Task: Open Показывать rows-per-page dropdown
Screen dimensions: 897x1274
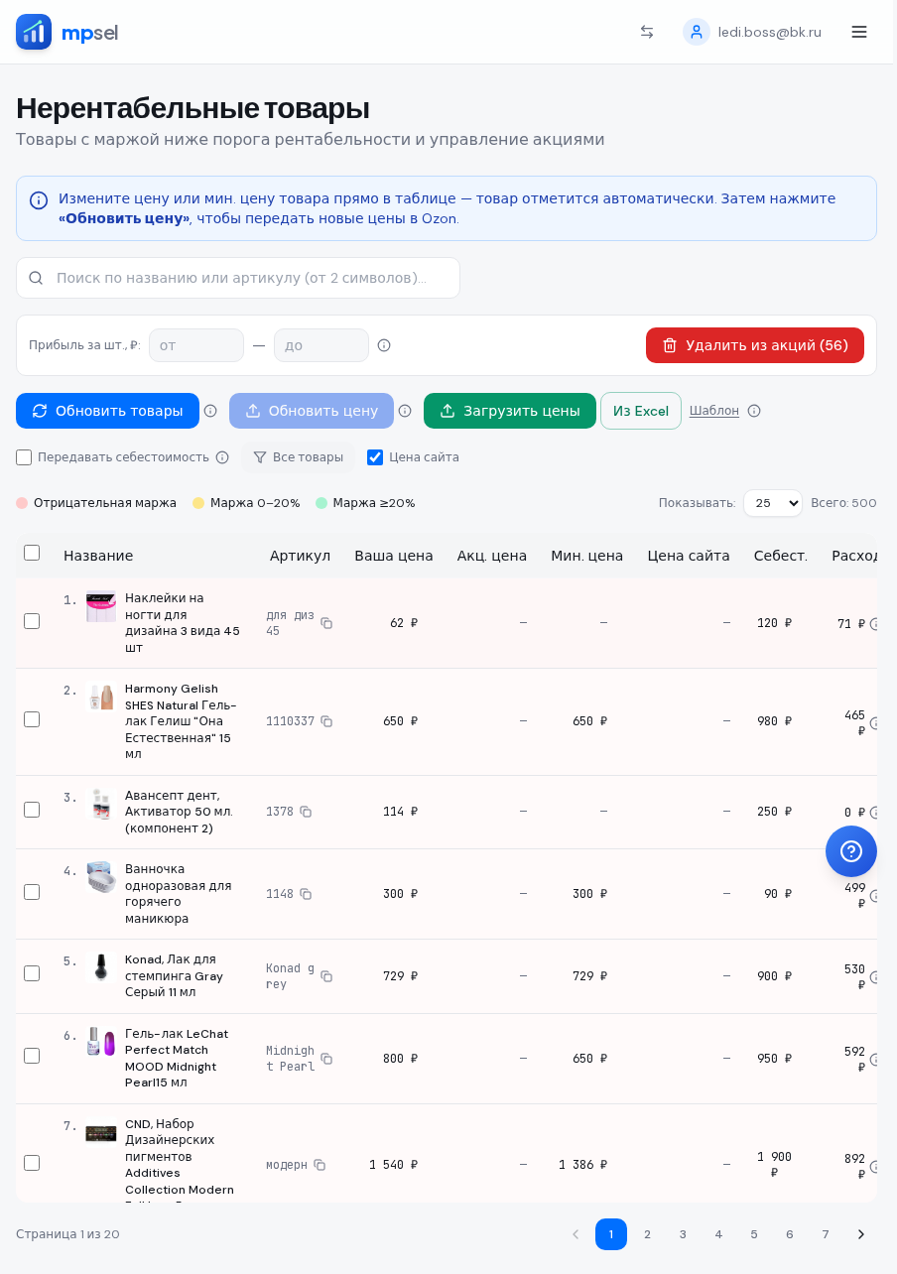Action: click(x=773, y=503)
